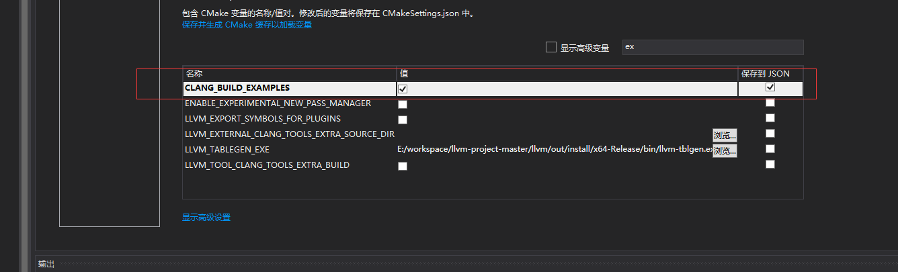Check the ENABLE_EXPERIMENTAL_NEW_PASS_MANAGER value checkbox
The image size is (898, 272).
click(403, 105)
